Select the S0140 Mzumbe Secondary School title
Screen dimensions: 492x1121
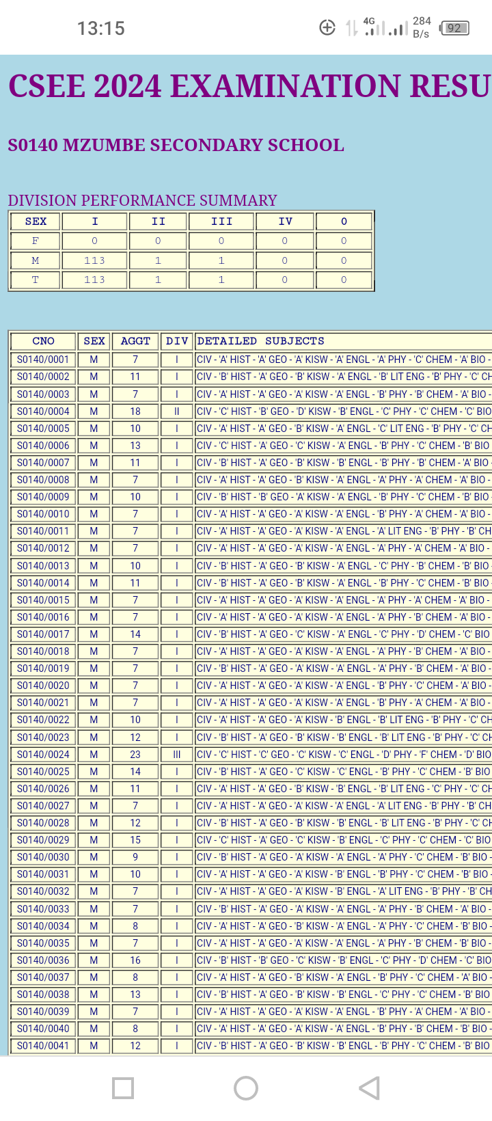pos(176,145)
